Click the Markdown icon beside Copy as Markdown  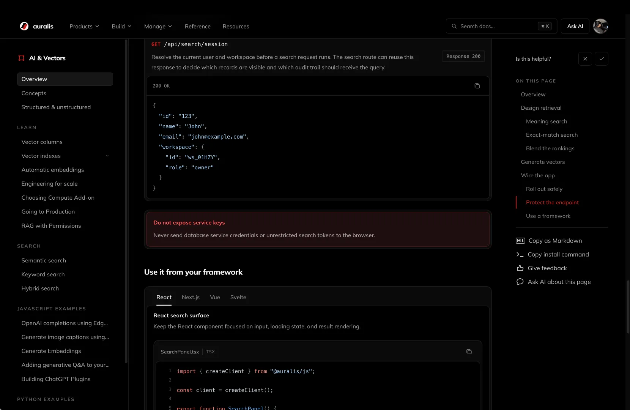[x=520, y=241]
